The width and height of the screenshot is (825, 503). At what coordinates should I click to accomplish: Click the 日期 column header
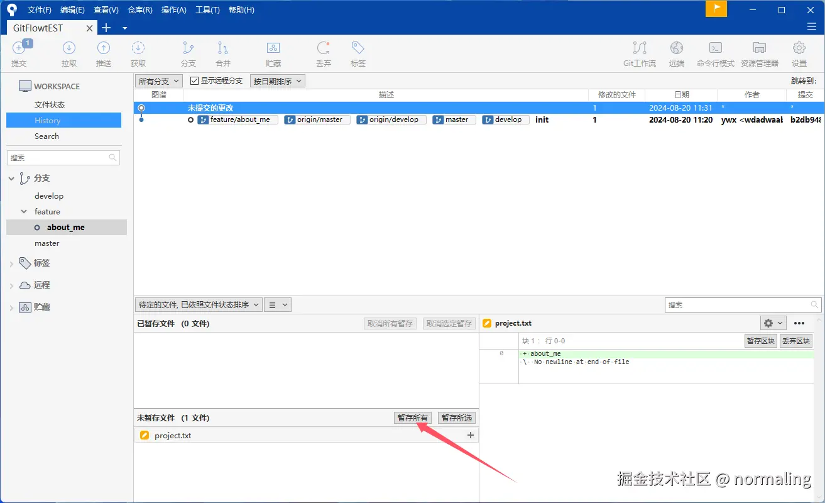click(x=682, y=95)
